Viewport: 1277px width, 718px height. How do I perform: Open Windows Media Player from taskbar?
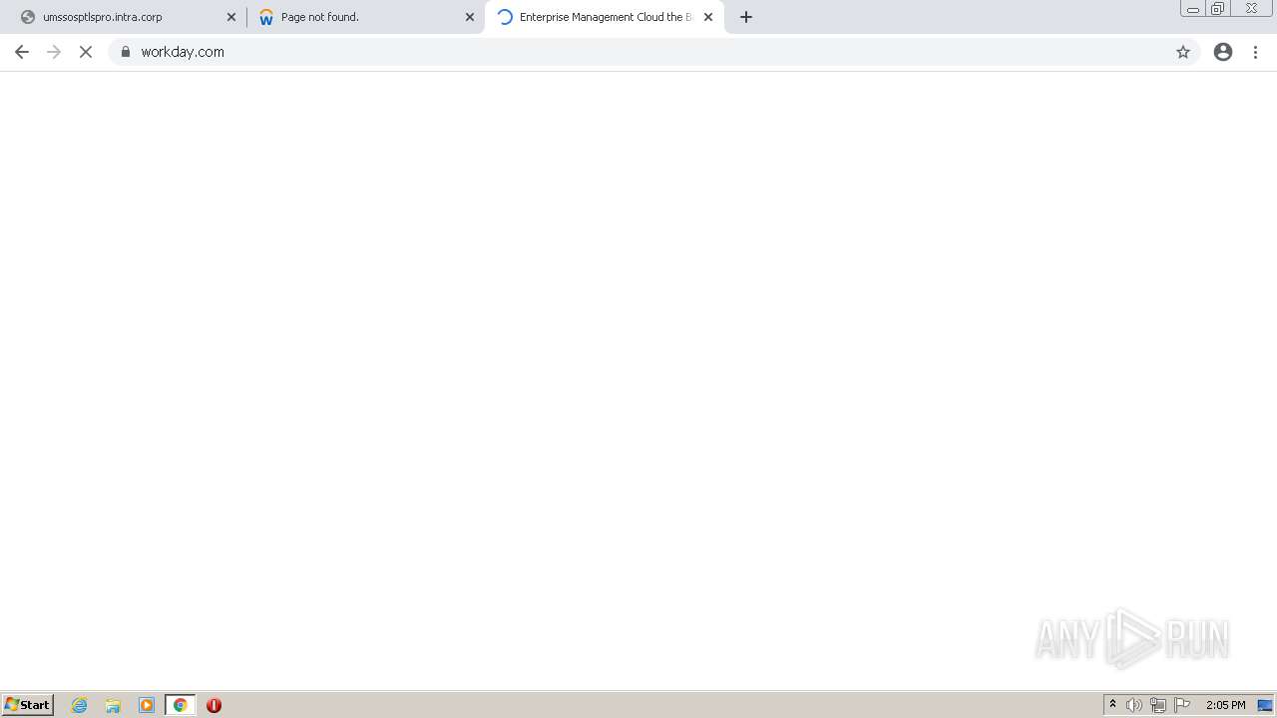[147, 705]
